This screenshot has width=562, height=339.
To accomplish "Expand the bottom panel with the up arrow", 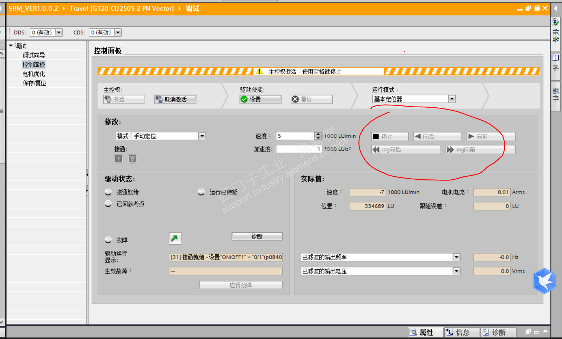I will coord(545,331).
